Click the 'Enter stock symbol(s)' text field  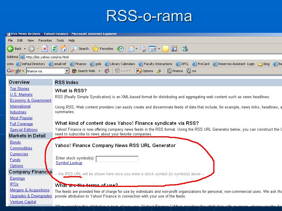pyautogui.click(x=117, y=159)
